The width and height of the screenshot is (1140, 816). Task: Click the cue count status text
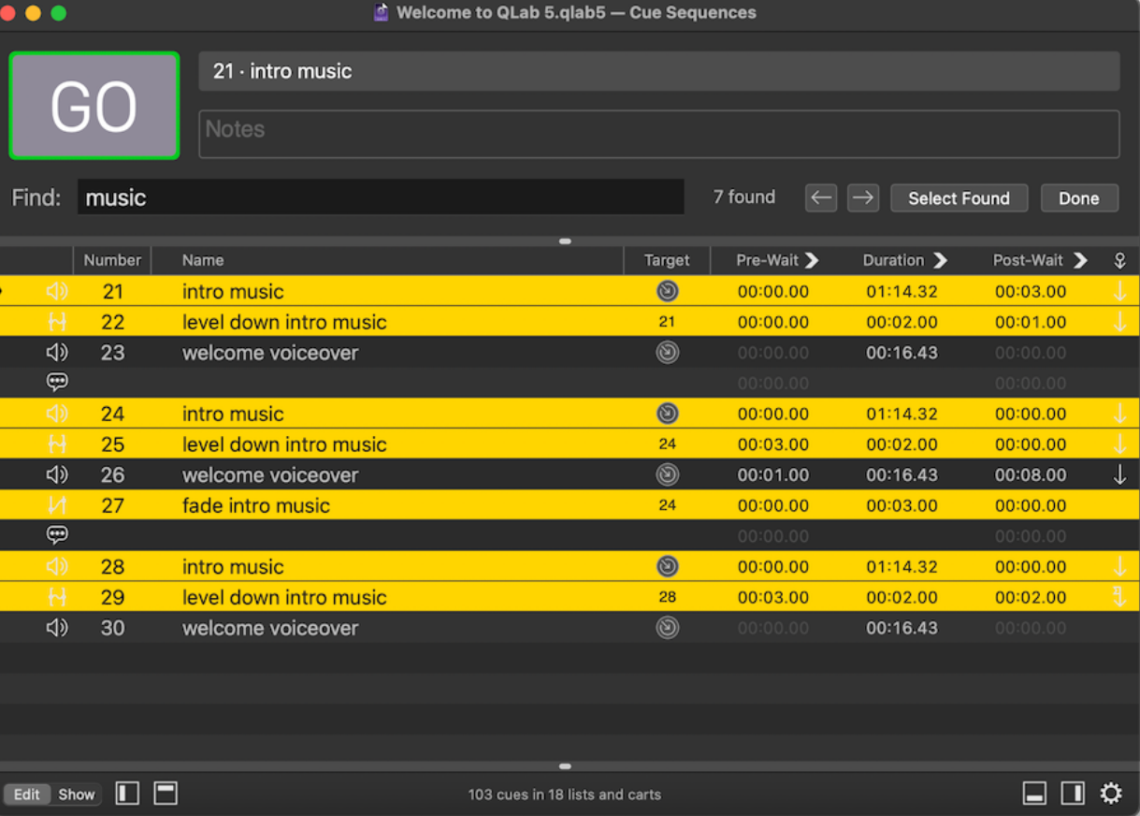point(565,794)
